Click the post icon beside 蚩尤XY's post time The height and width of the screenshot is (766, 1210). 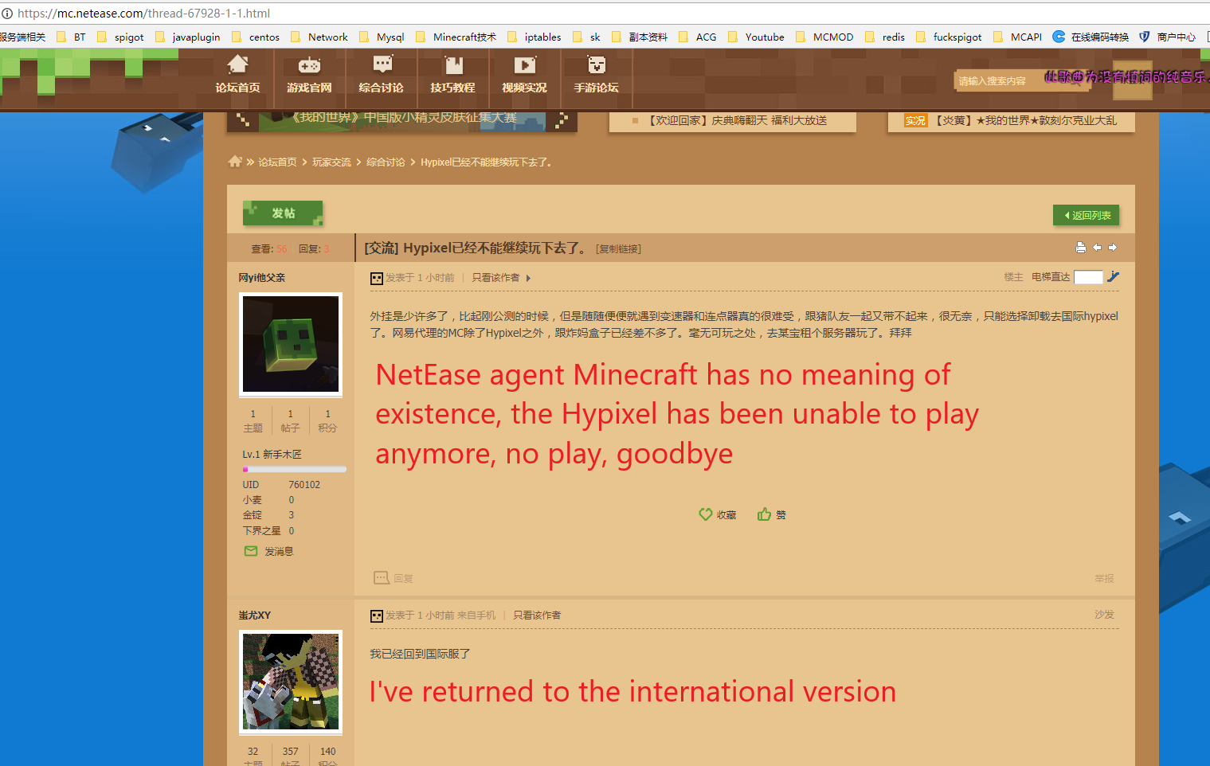(377, 616)
